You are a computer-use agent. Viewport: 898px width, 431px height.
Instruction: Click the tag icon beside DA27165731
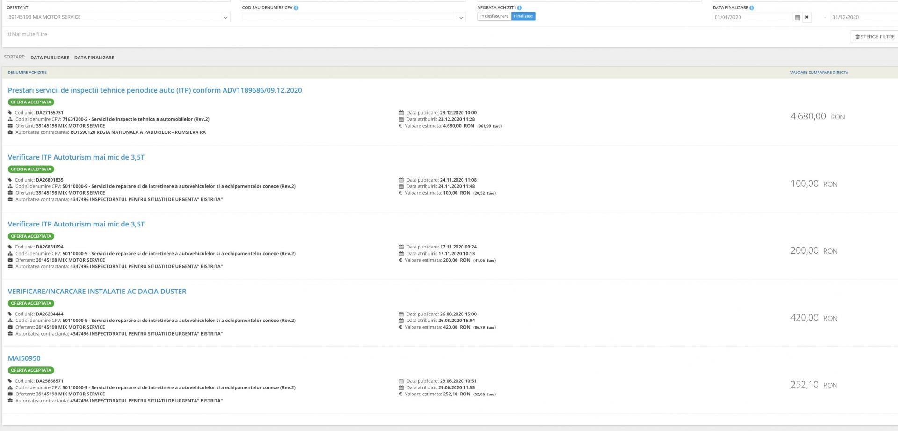[x=10, y=113]
